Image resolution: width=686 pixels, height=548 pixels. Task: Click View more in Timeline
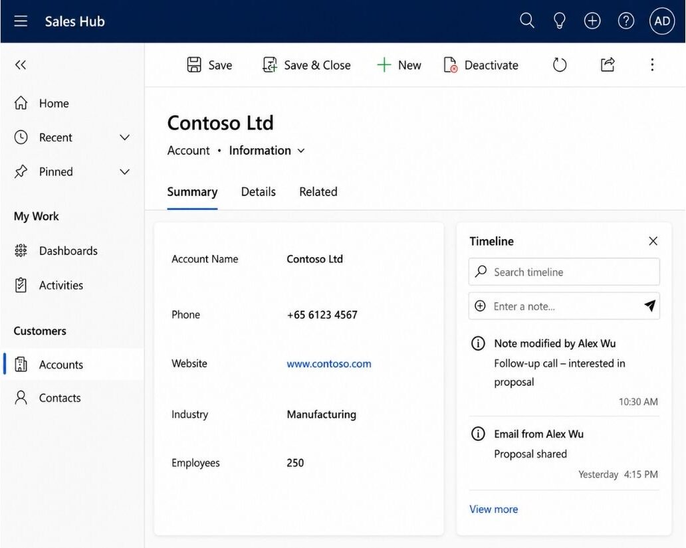[x=493, y=509]
